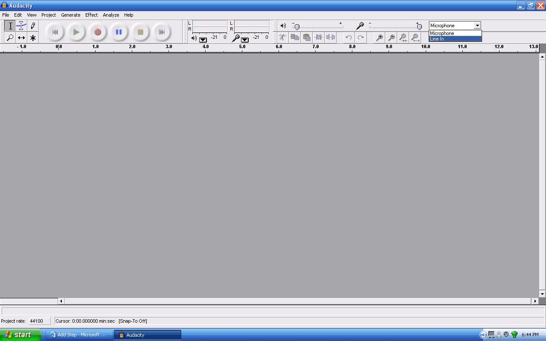The height and width of the screenshot is (341, 546).
Task: Click the input volume slider handle
Action: point(419,27)
